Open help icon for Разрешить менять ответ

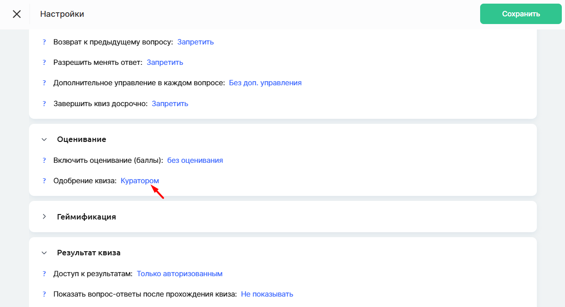pyautogui.click(x=44, y=63)
